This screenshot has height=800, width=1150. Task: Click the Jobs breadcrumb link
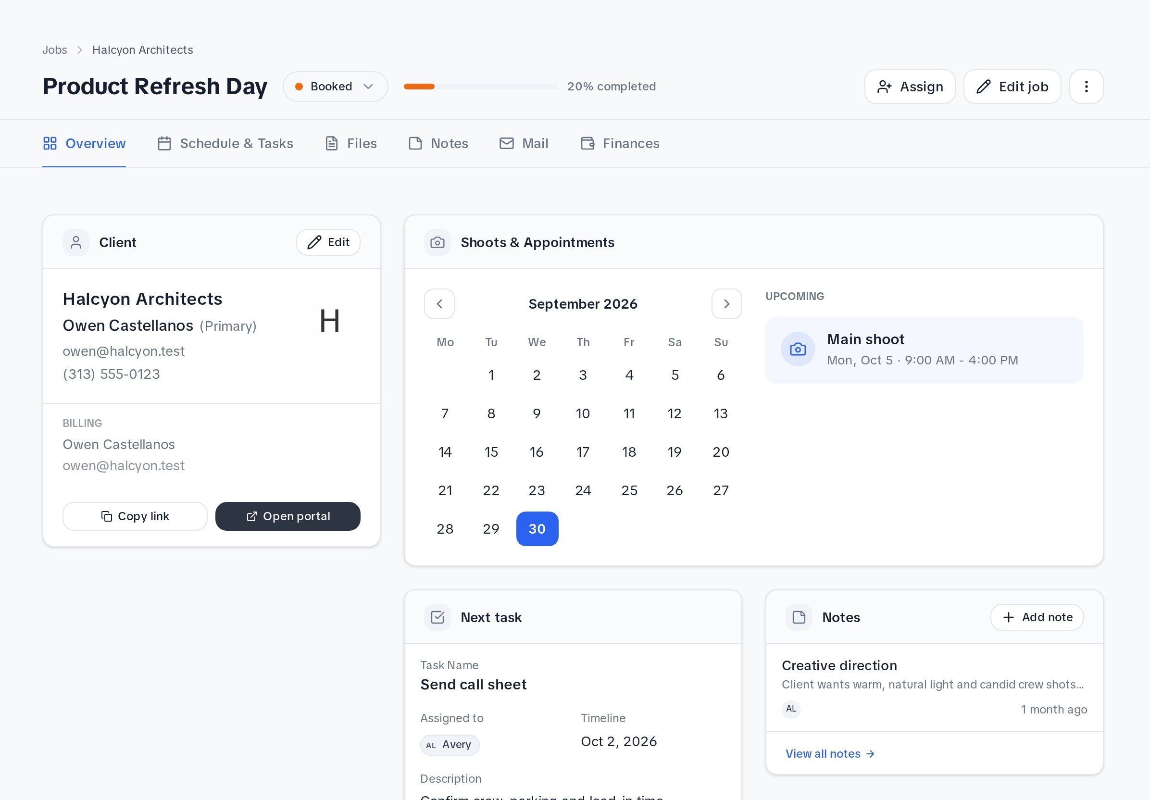point(55,50)
